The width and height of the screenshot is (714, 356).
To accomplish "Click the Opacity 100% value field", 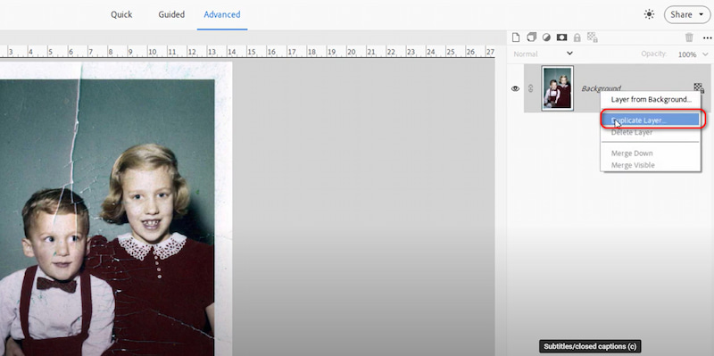I will [x=686, y=54].
